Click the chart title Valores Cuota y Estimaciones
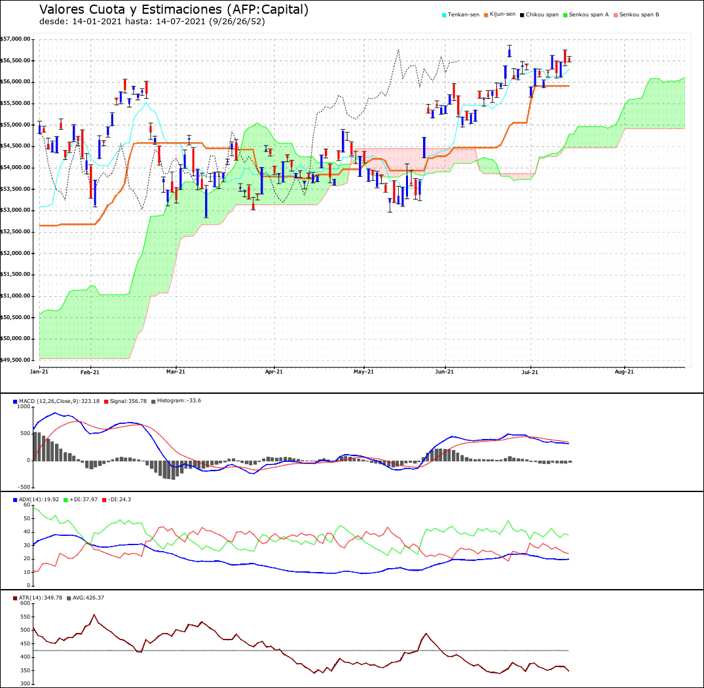Screen dimensions: 704x688 [131, 9]
